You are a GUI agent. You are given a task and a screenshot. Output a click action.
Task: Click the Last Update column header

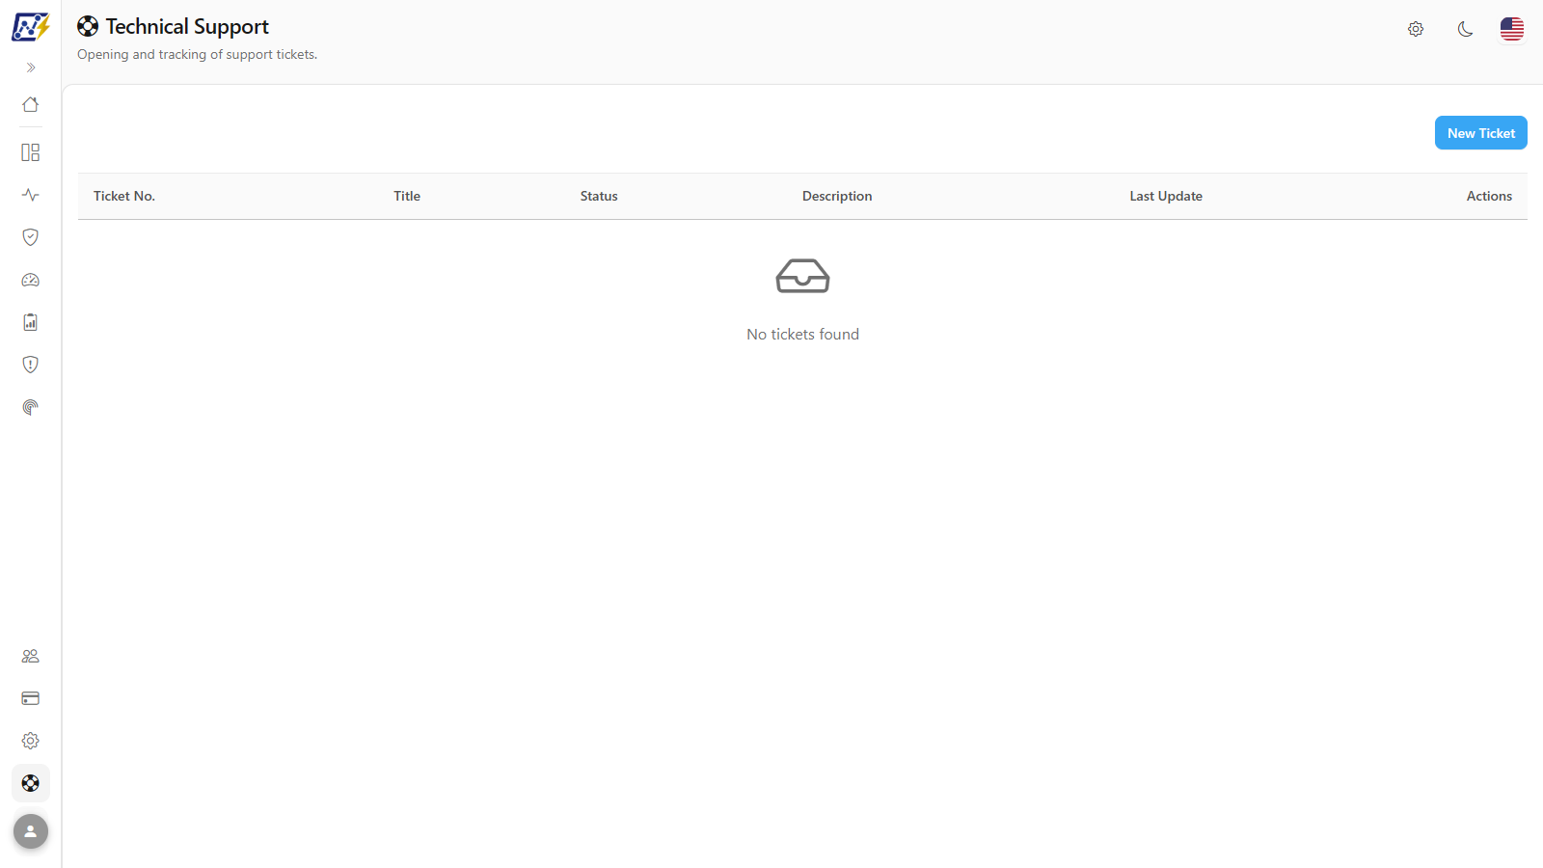pyautogui.click(x=1166, y=196)
